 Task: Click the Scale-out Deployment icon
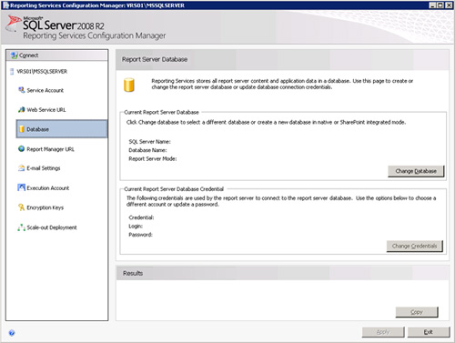21,227
